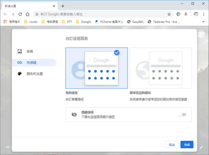Open the Chrome three-dot menu

204,14
